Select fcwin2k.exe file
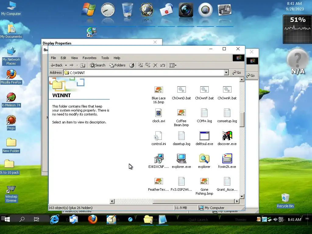Image resolution: width=312 pixels, height=234 pixels. click(227, 161)
